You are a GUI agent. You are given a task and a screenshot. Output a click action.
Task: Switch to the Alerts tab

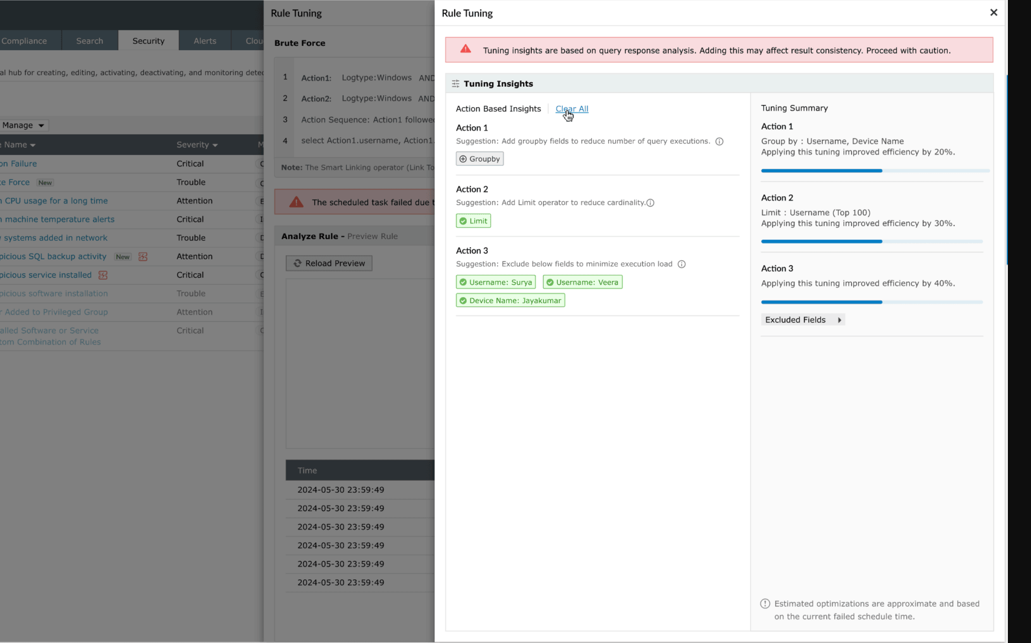coord(205,41)
